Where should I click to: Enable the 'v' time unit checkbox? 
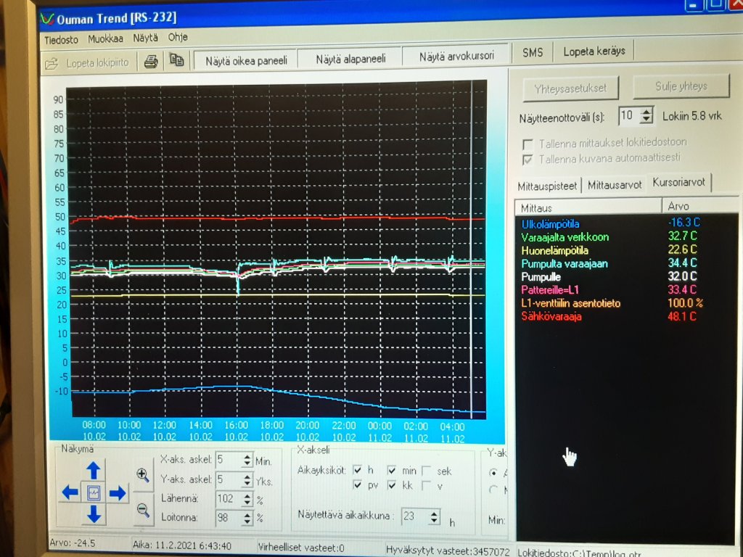coord(426,486)
